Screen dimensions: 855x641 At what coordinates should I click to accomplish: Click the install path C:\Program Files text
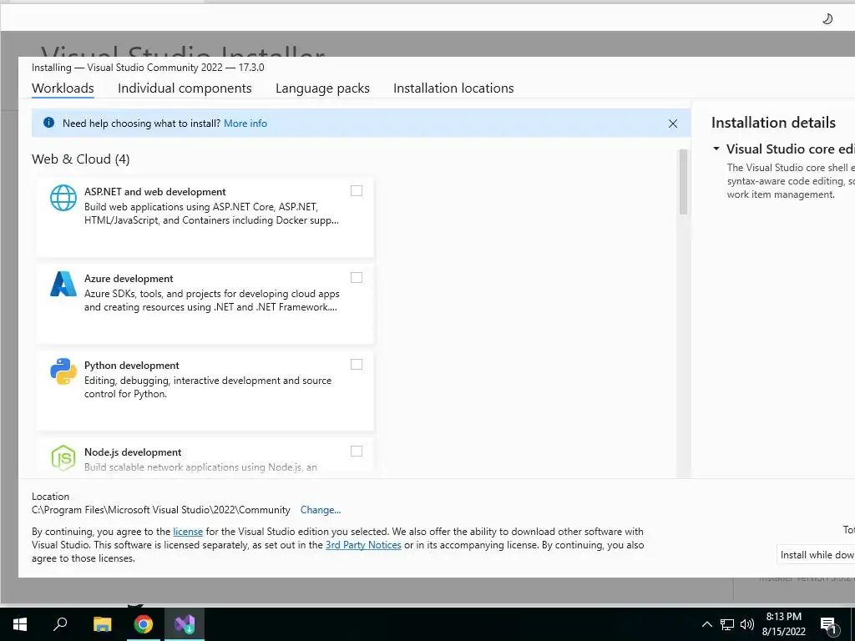click(161, 510)
